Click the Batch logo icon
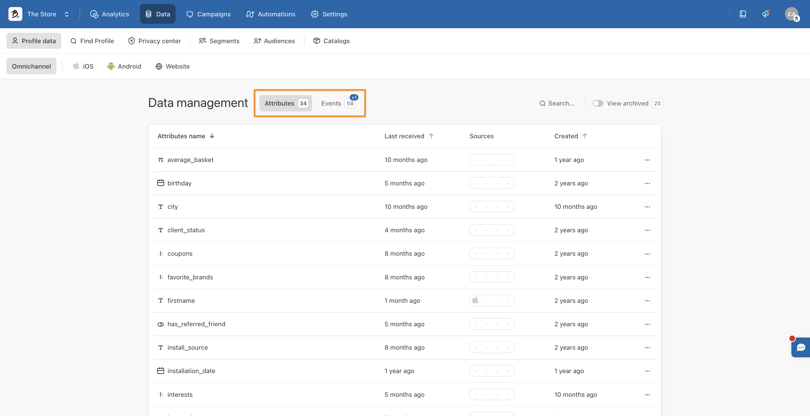Viewport: 810px width, 416px height. (x=15, y=14)
